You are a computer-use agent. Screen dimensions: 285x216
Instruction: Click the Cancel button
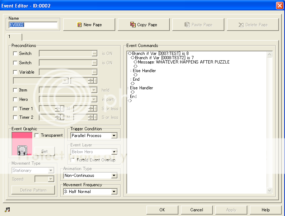[x=197, y=210]
